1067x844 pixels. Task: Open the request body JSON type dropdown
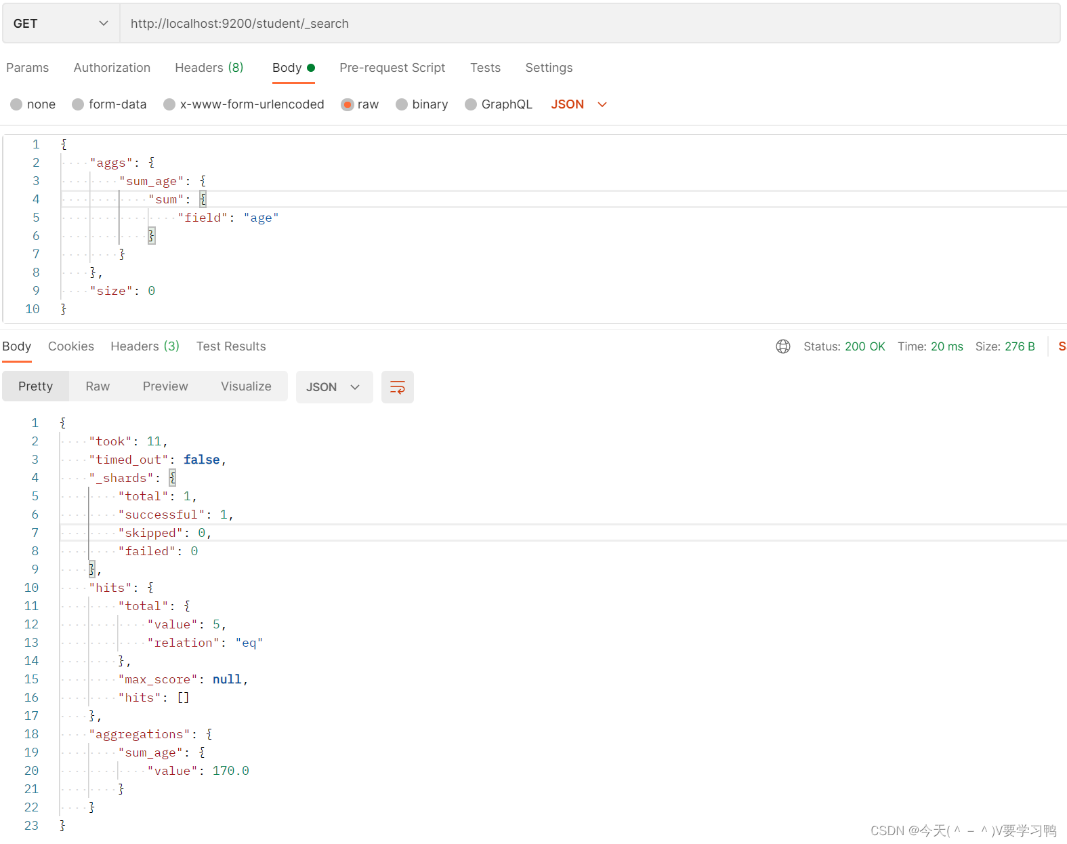[x=579, y=104]
